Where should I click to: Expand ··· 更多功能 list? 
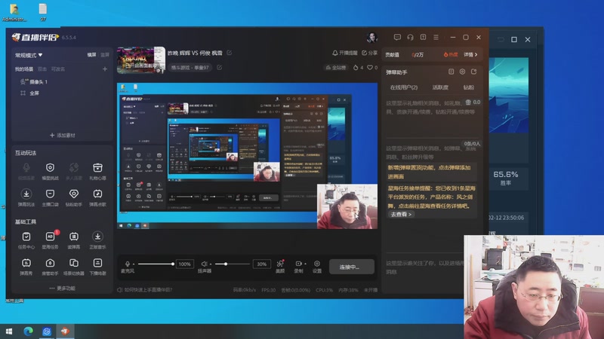point(62,289)
